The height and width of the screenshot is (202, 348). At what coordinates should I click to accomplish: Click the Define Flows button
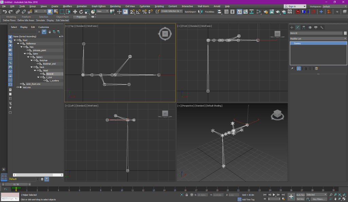coord(9,20)
